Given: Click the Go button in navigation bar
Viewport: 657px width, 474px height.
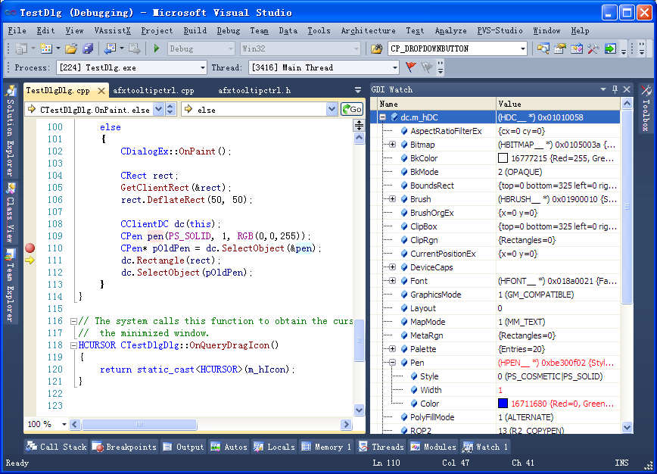Looking at the screenshot, I should [x=352, y=109].
